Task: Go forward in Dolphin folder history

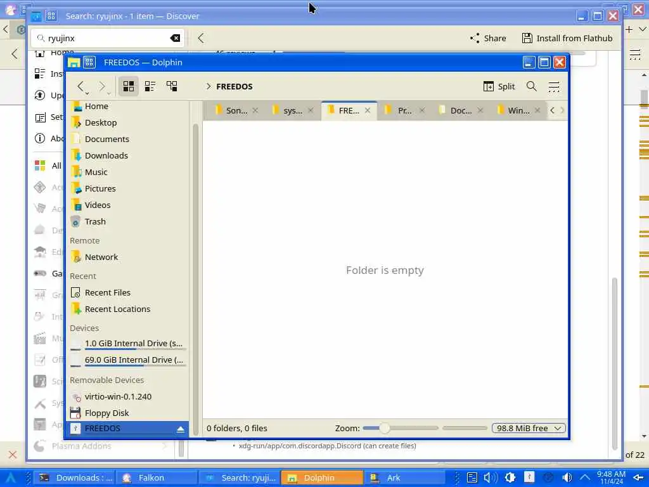Action: (102, 86)
